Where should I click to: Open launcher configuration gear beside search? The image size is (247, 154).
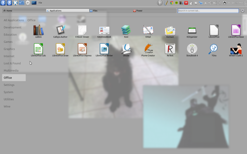point(242,11)
